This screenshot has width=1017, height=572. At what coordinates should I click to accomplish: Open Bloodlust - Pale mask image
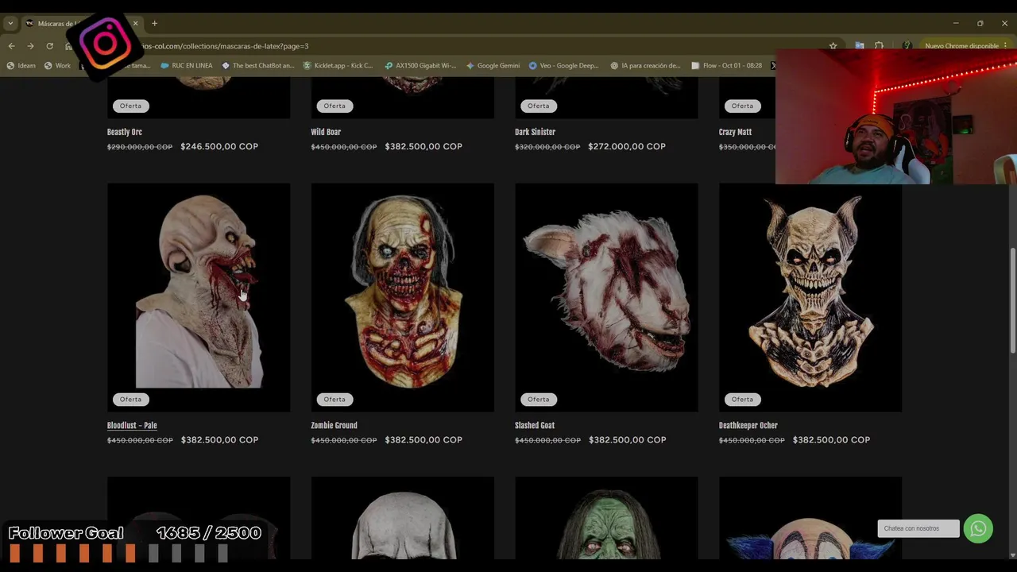(x=199, y=297)
